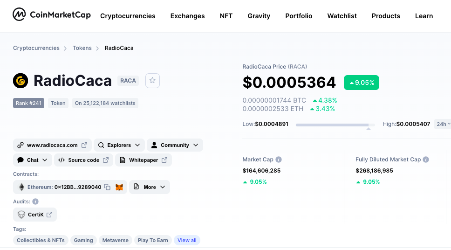
Task: Open external link icon beside radiocaca.com
Action: [84, 145]
